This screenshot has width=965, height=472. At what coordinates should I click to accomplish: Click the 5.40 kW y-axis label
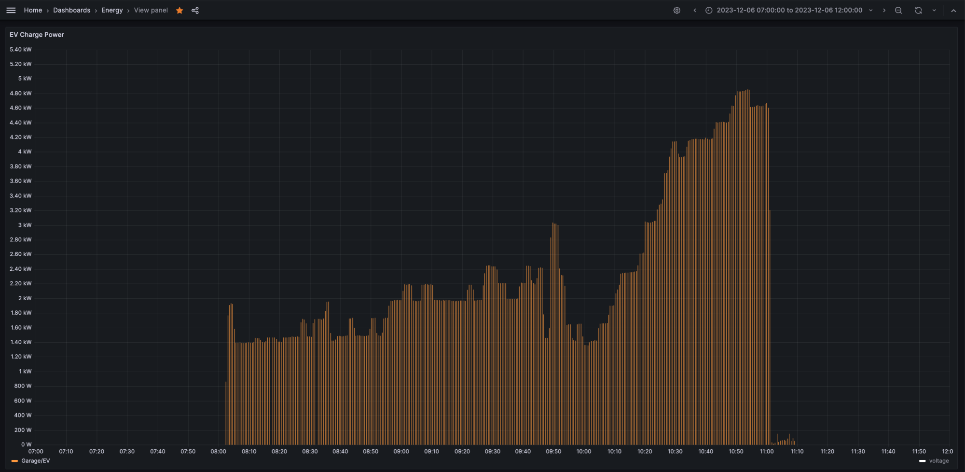[21, 50]
